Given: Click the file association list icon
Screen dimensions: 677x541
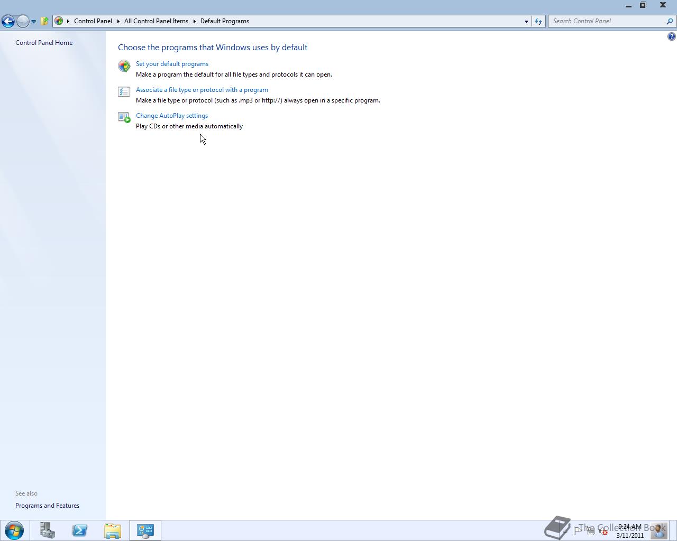Looking at the screenshot, I should (124, 92).
